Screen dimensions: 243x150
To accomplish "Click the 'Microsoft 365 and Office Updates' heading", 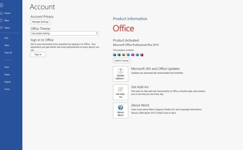I will pos(156,69).
